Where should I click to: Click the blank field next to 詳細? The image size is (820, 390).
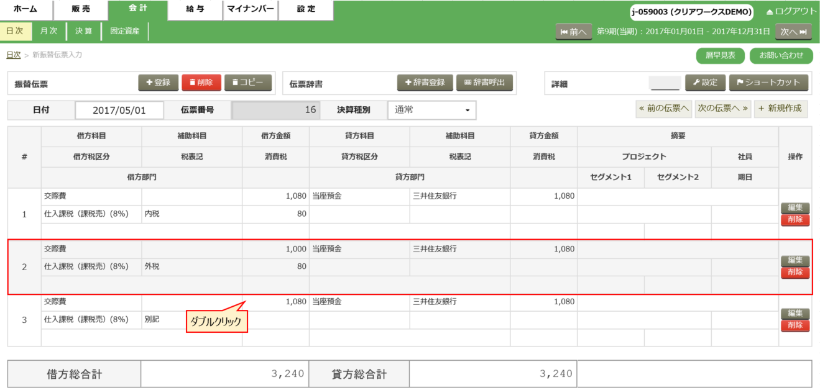665,83
